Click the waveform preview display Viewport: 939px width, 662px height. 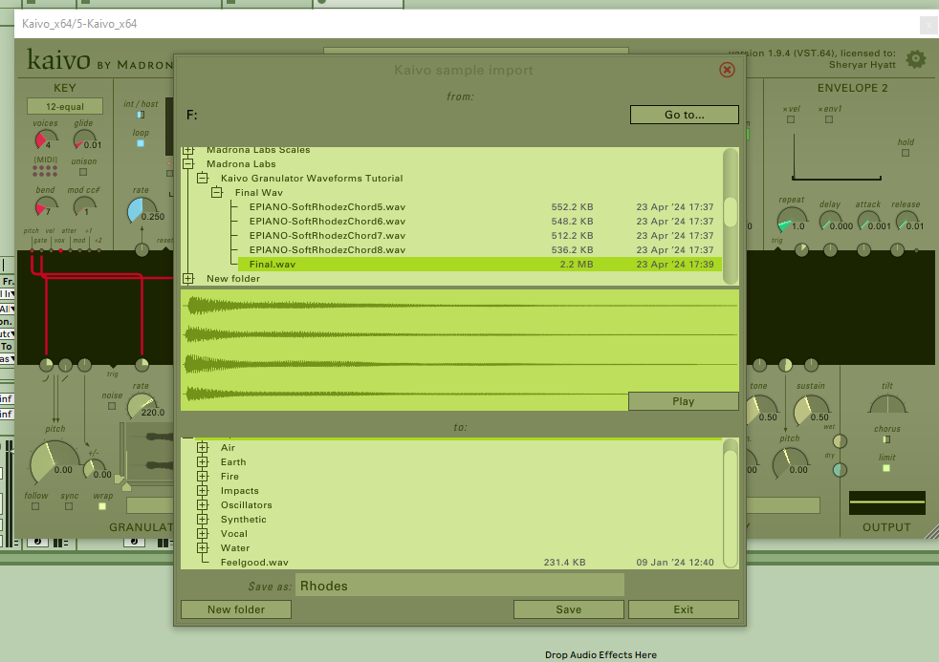pyautogui.click(x=459, y=350)
